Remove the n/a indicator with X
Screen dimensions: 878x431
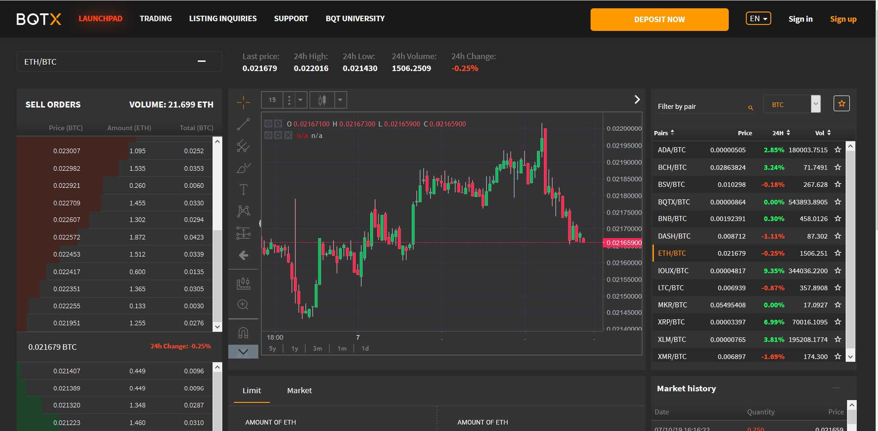point(288,135)
